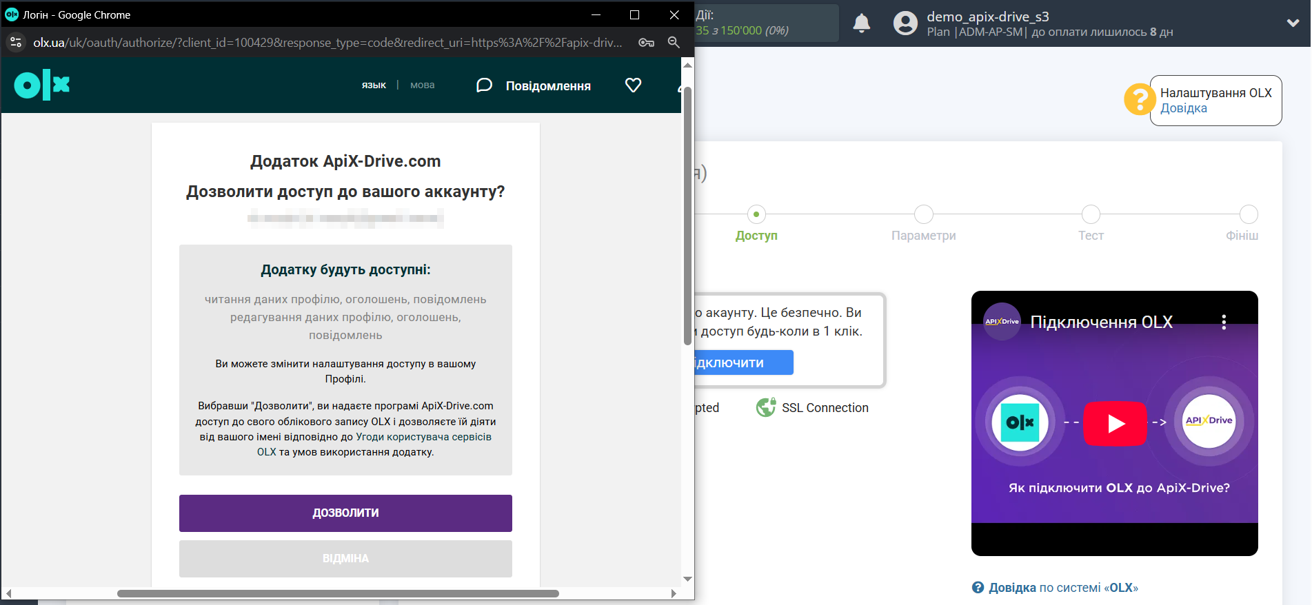This screenshot has height=605, width=1312.
Task: Click the blue Підключити button in ApiX-Drive window
Action: click(x=744, y=362)
